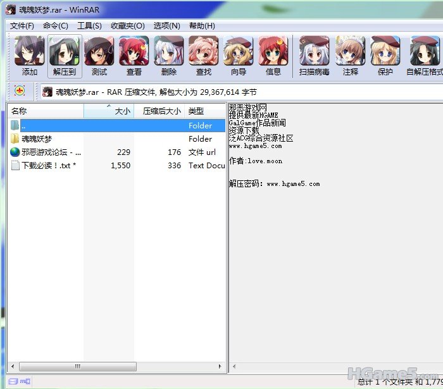Viewport: 443px width, 389px height.
Task: Click the '文件 url' type cell
Action: [x=202, y=152]
